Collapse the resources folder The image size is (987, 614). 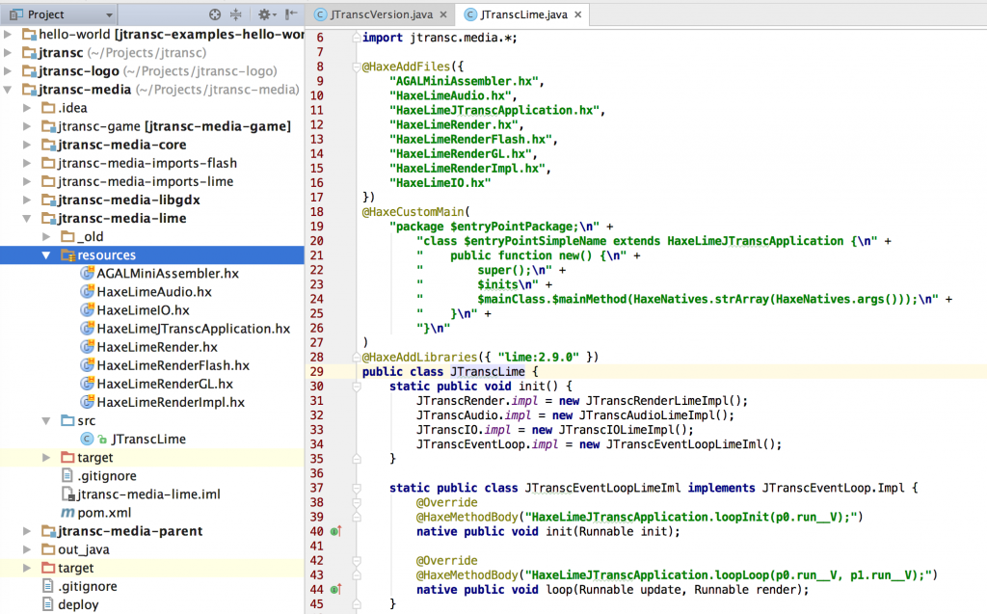click(46, 255)
